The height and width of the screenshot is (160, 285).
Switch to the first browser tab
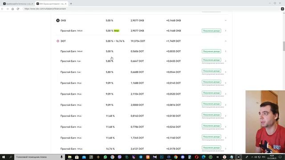click(18, 4)
